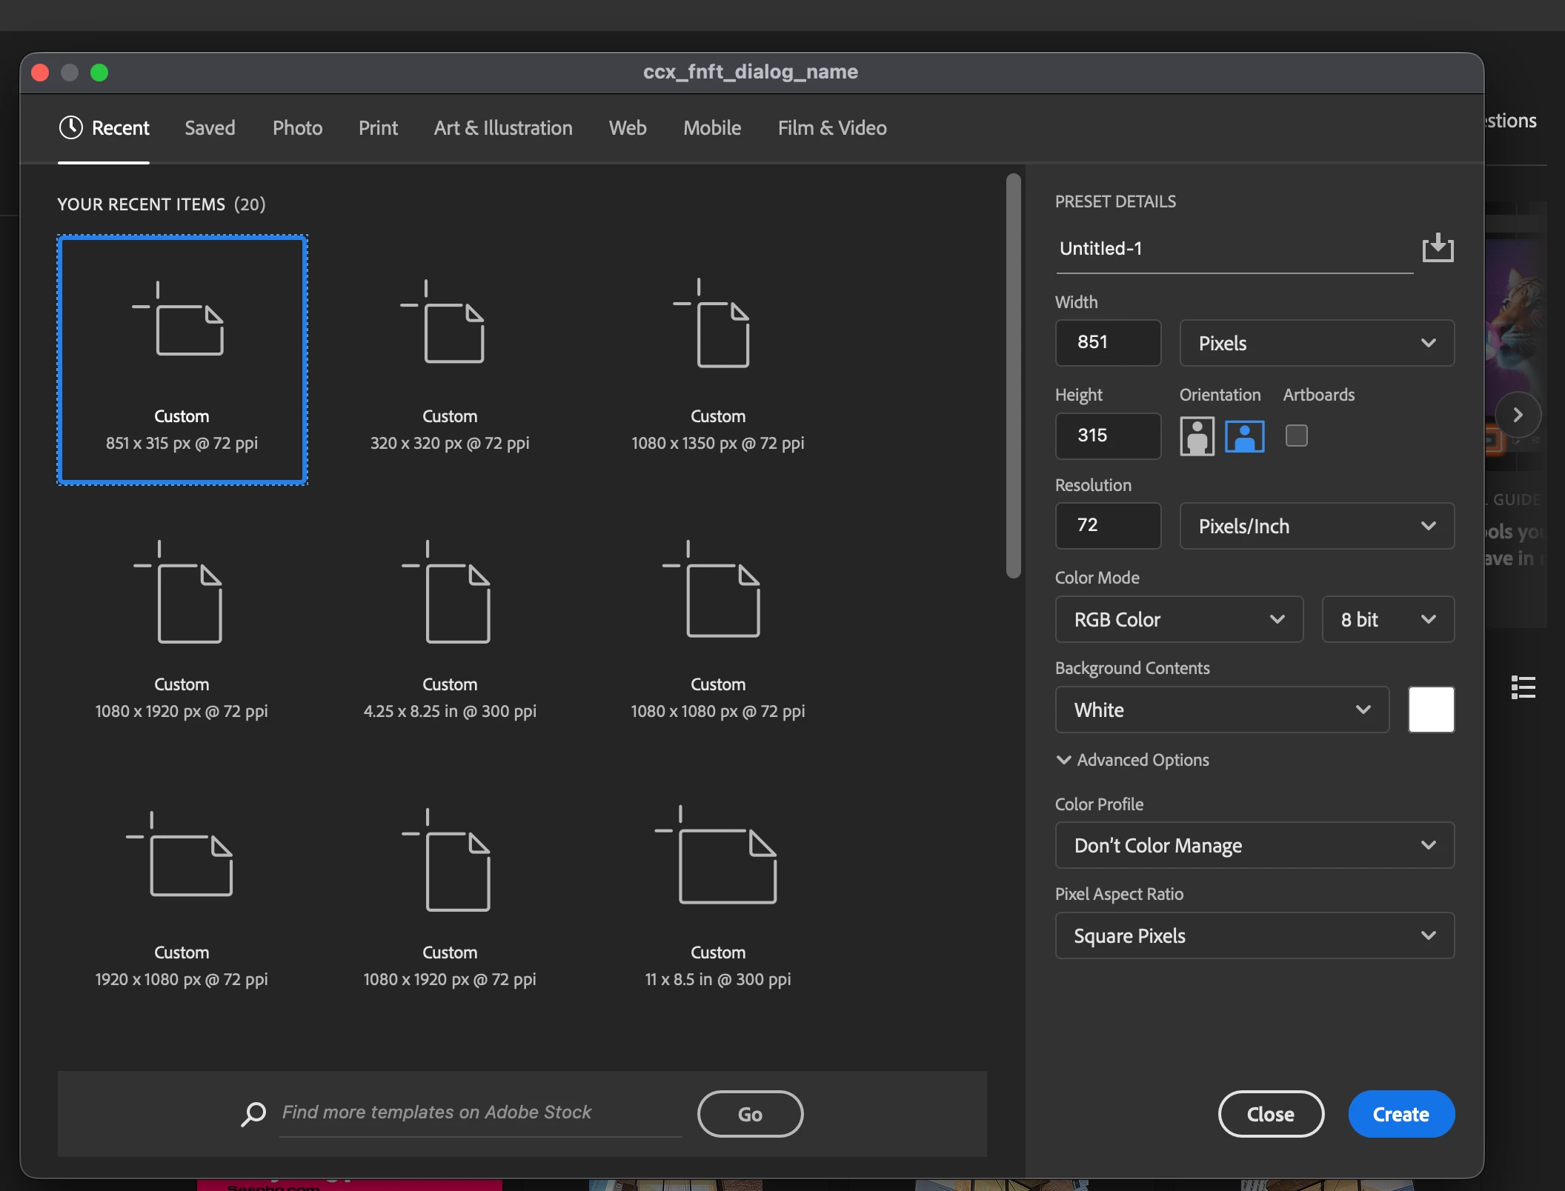The width and height of the screenshot is (1565, 1191).
Task: Open the RGB Color mode dropdown
Action: pos(1178,619)
